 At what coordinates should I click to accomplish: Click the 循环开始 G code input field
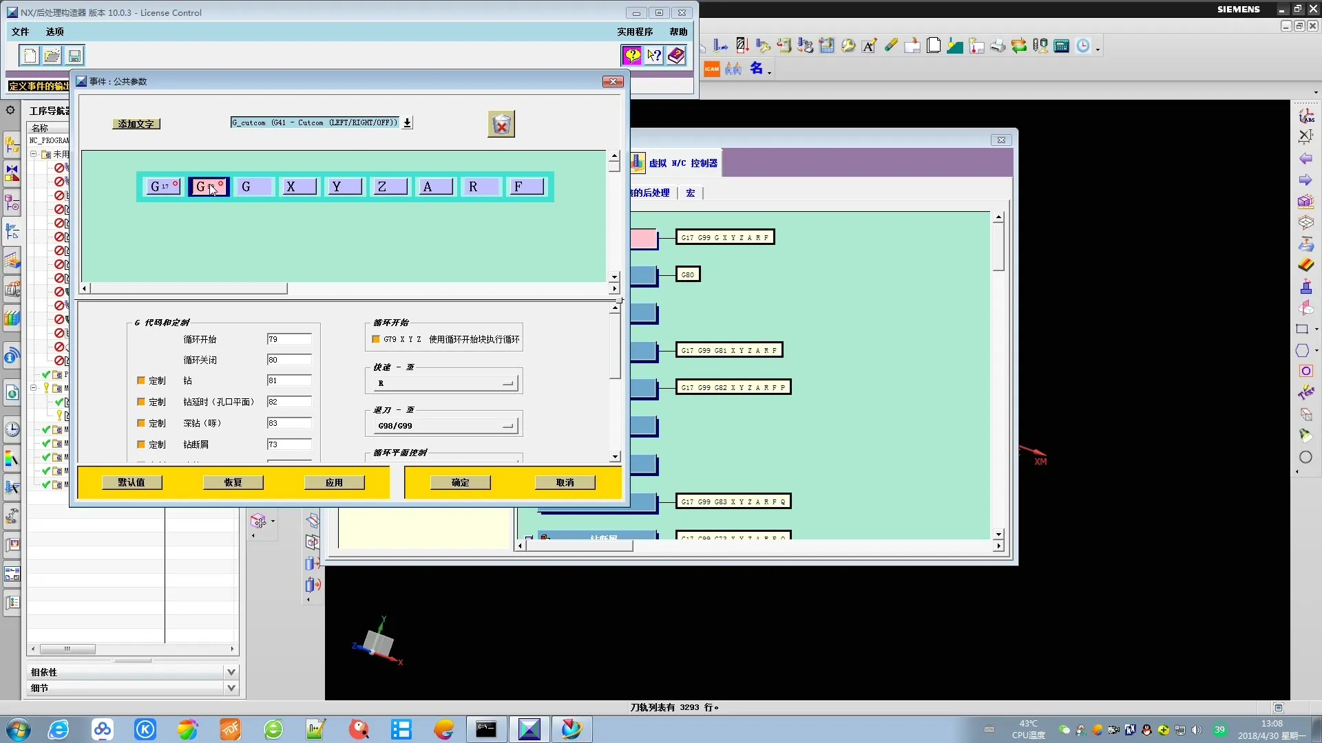coord(288,339)
